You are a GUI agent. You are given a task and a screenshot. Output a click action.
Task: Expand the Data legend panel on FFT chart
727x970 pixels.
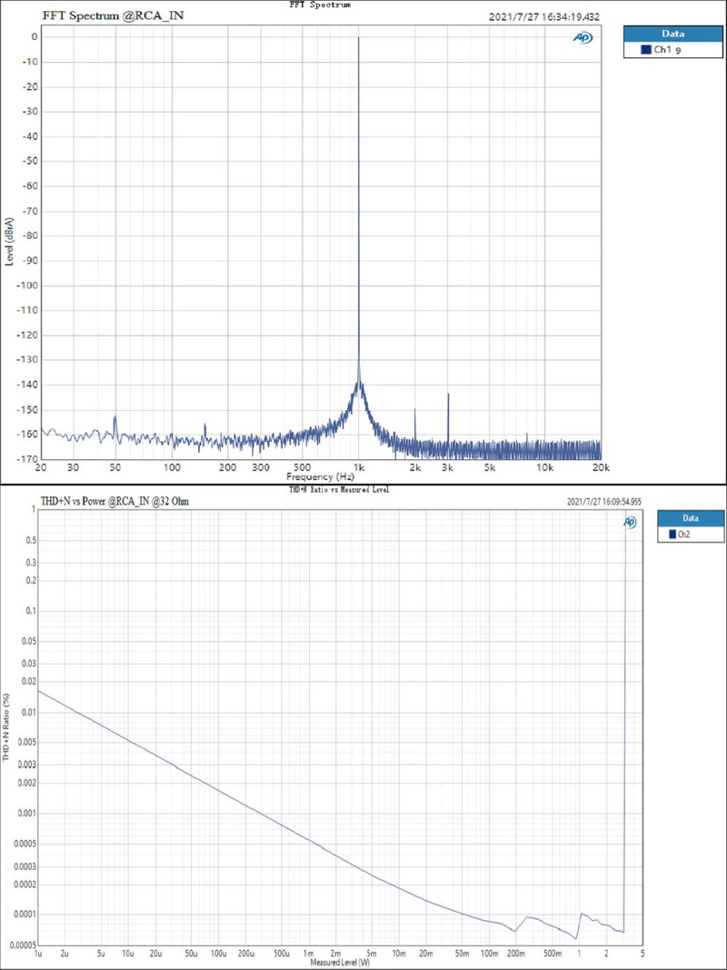coord(674,33)
